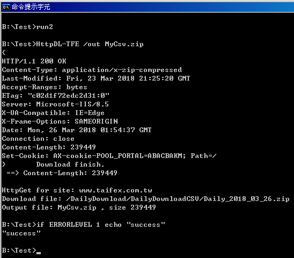Click the C:\ command prompt title icon
The image size is (294, 258).
pos(6,7)
